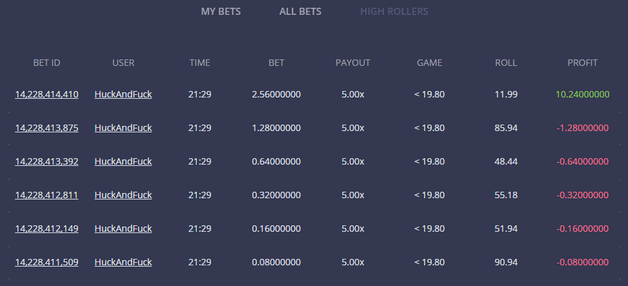Screen dimensions: 628x286
Task: Click the PROFIT column header
Action: [x=582, y=63]
